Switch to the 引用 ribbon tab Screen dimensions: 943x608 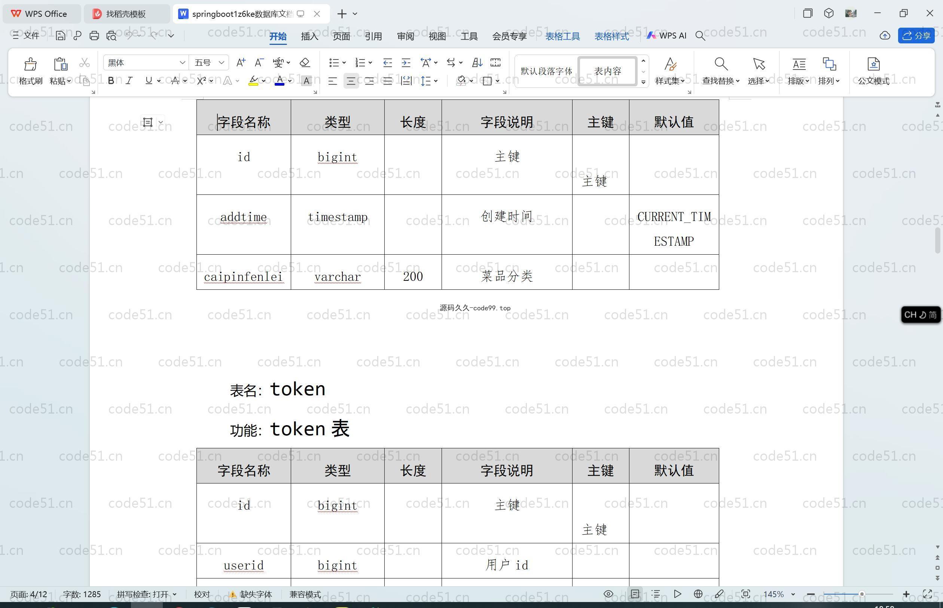pyautogui.click(x=373, y=36)
